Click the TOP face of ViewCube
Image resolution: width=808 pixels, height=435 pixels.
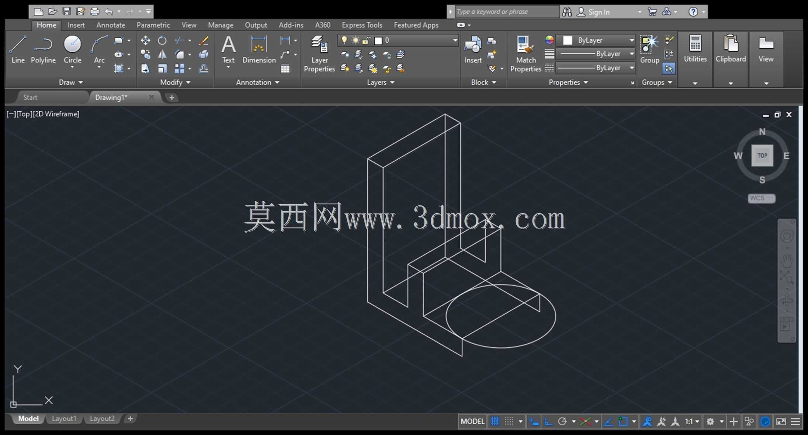pos(762,155)
